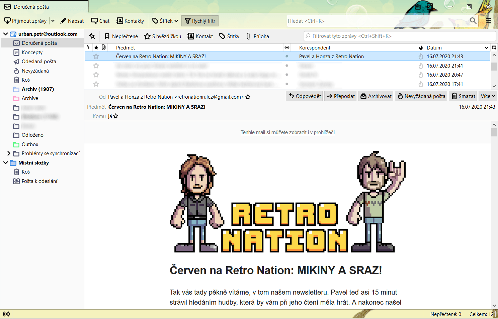Click the Retro Nation logo image
Viewport: 498px width, 319px height.
288,203
